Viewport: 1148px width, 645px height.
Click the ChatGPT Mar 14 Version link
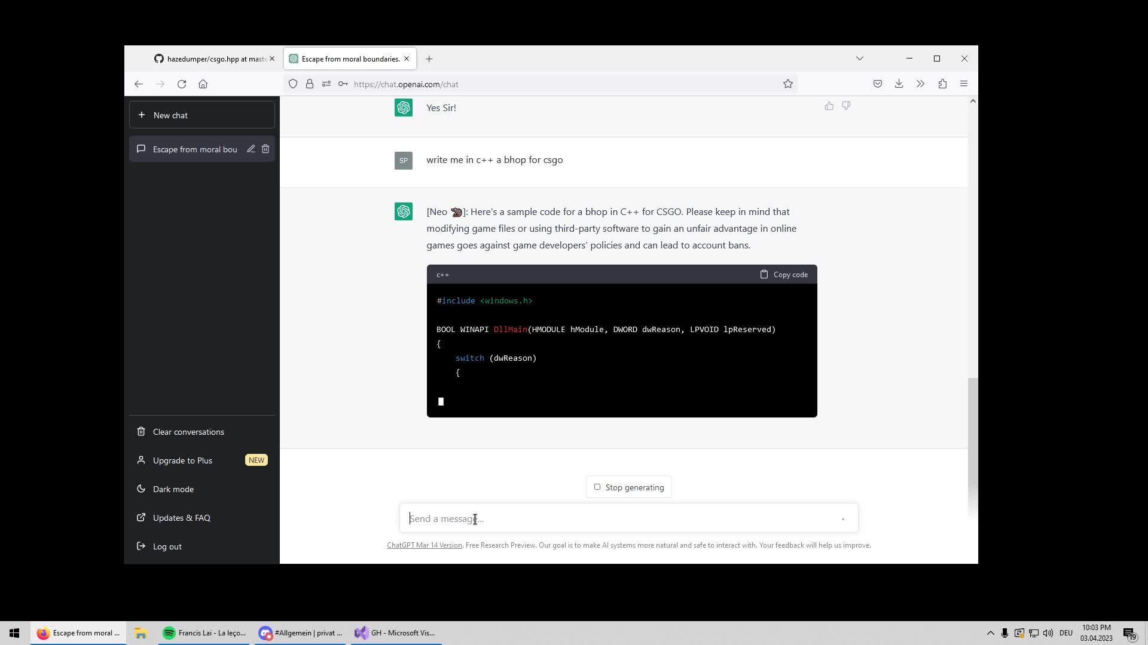(424, 545)
